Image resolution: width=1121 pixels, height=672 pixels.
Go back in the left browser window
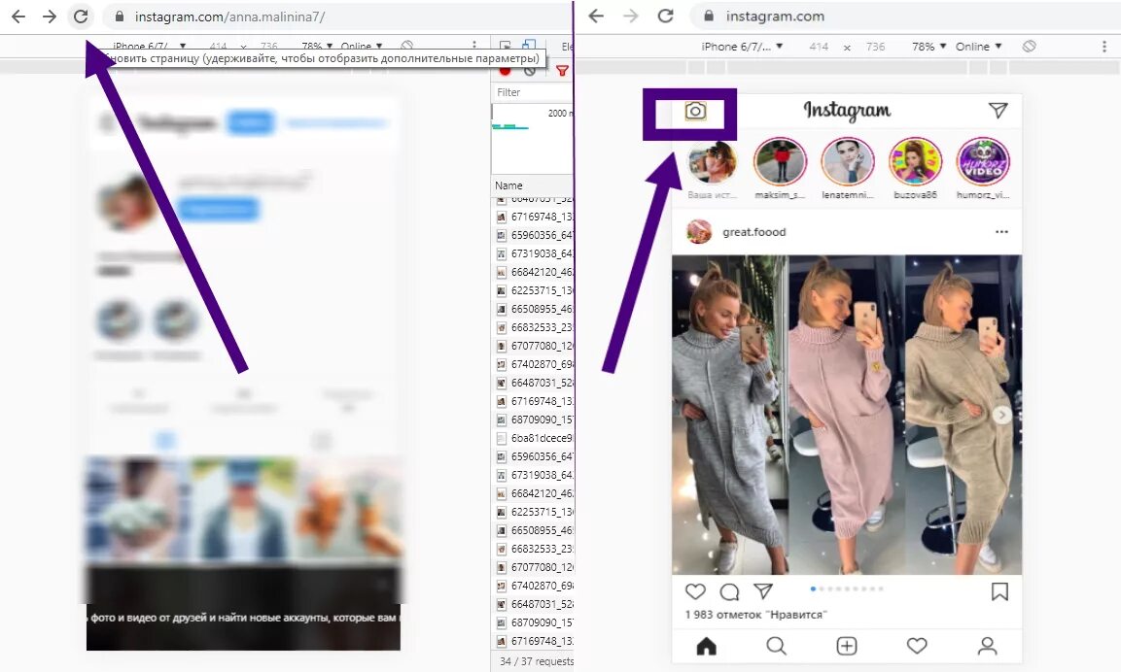[18, 17]
